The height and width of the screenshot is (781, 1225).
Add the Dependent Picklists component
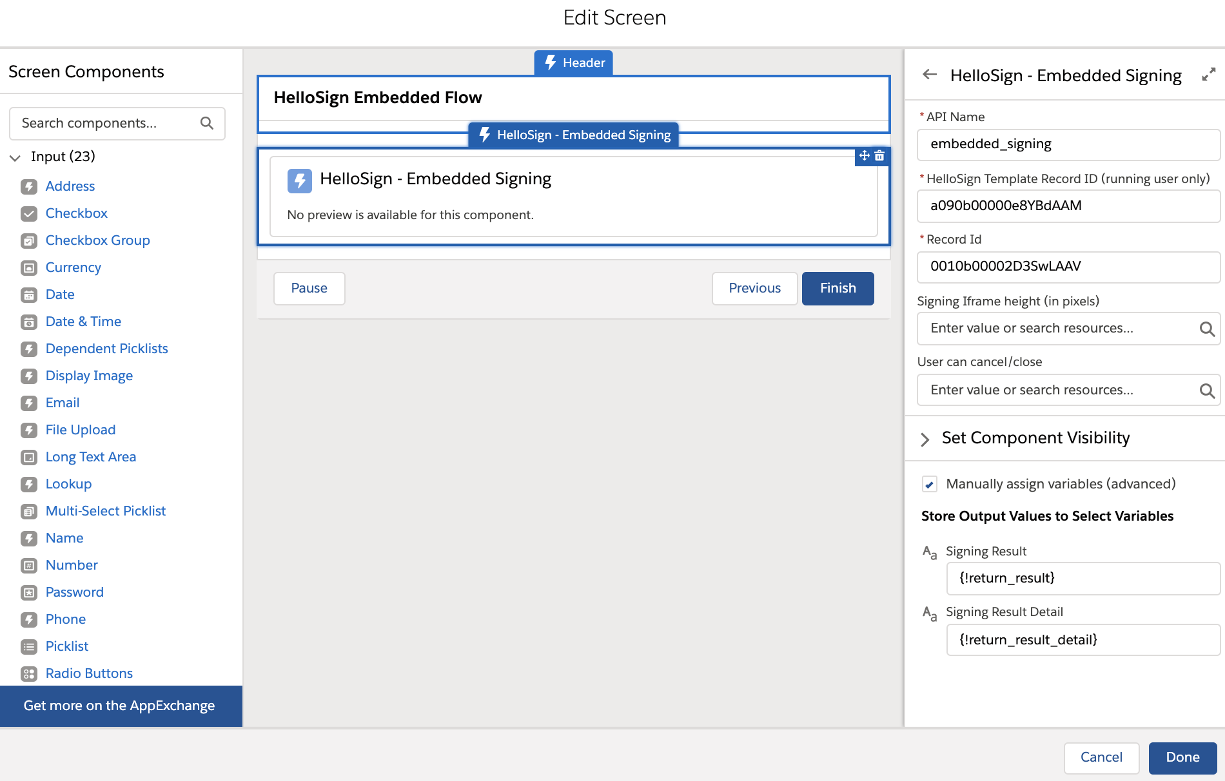pos(107,349)
